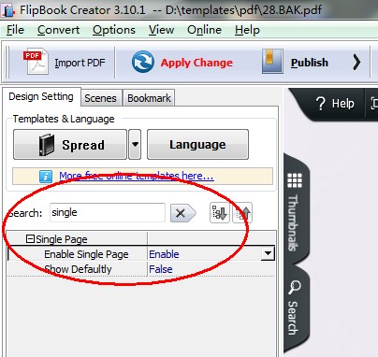Viewport: 378px width, 357px height.
Task: Collapse the Single Page group
Action: [x=30, y=239]
